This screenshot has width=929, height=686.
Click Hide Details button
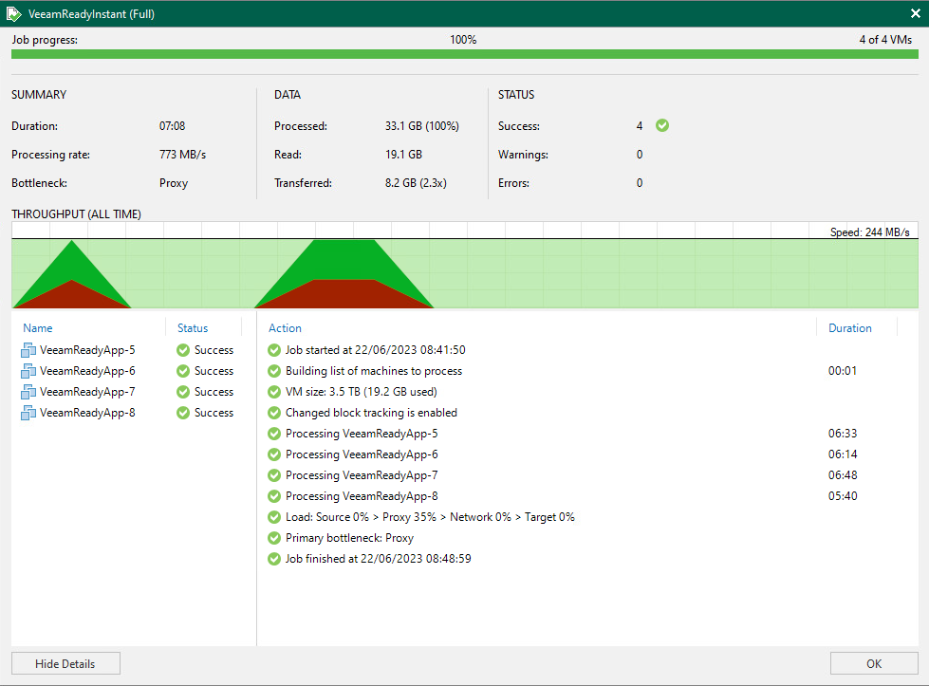[x=65, y=663]
